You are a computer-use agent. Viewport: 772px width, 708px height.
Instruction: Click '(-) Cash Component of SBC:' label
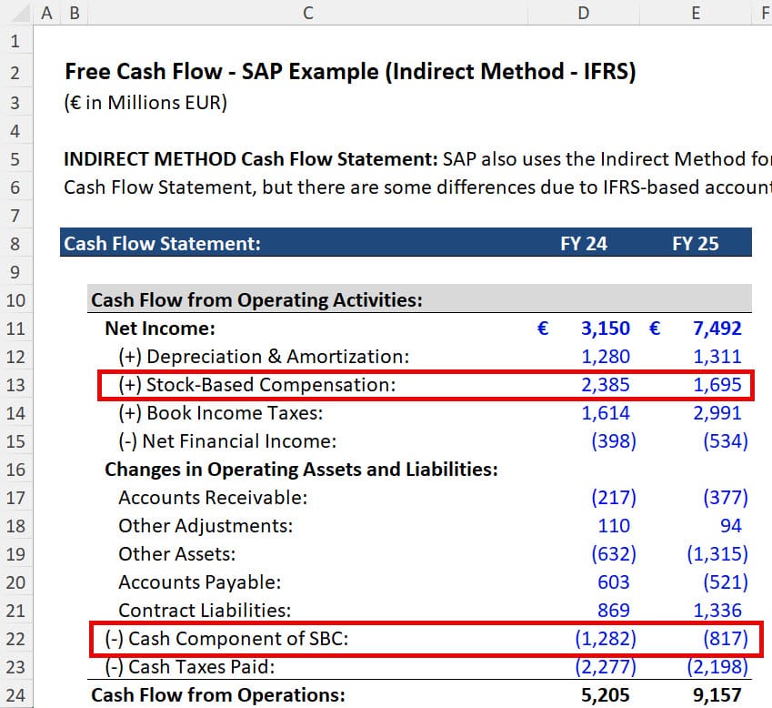coord(226,639)
